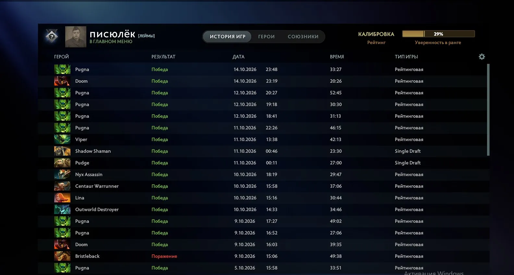This screenshot has height=275, width=514.
Task: Open the match history settings gear
Action: 482,57
